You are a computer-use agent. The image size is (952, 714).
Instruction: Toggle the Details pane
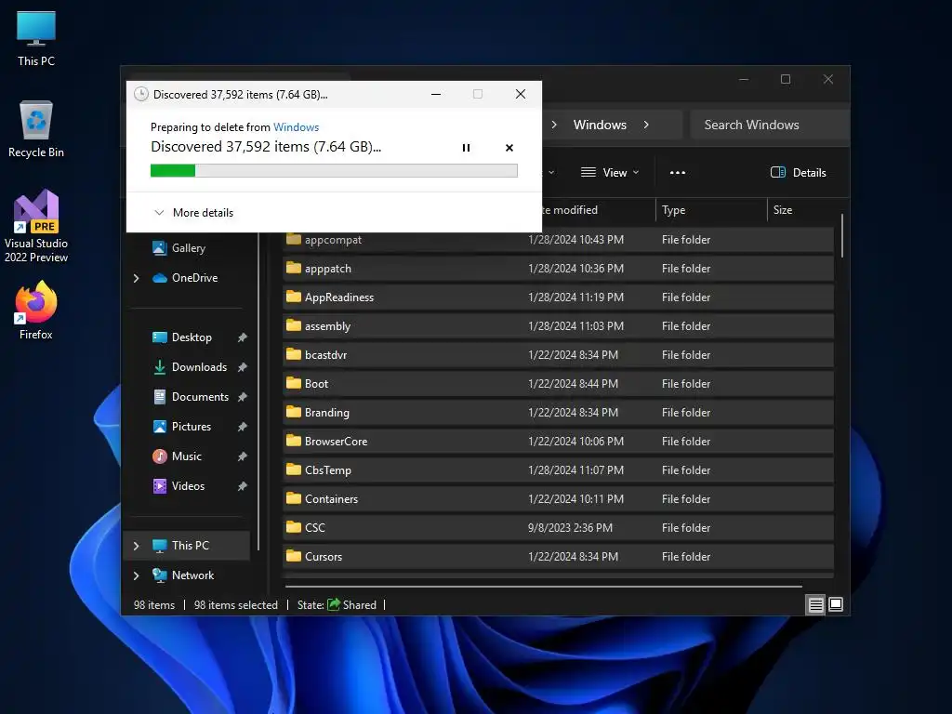point(798,172)
